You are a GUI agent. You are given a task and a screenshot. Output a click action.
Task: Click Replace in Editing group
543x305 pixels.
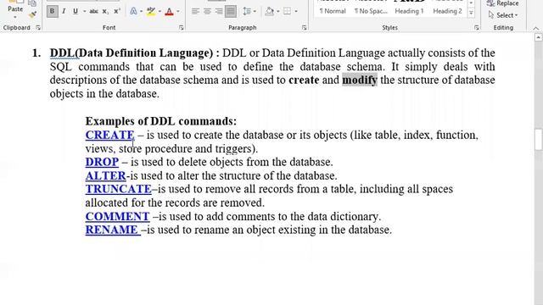(x=503, y=3)
